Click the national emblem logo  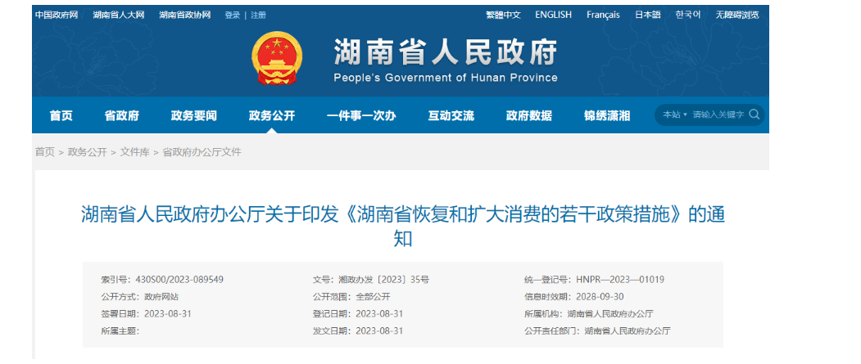276,59
